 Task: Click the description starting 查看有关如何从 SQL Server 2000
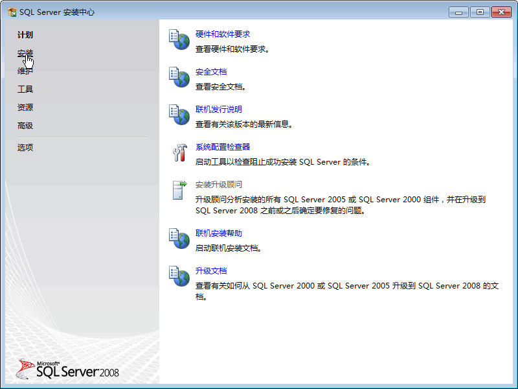point(347,291)
